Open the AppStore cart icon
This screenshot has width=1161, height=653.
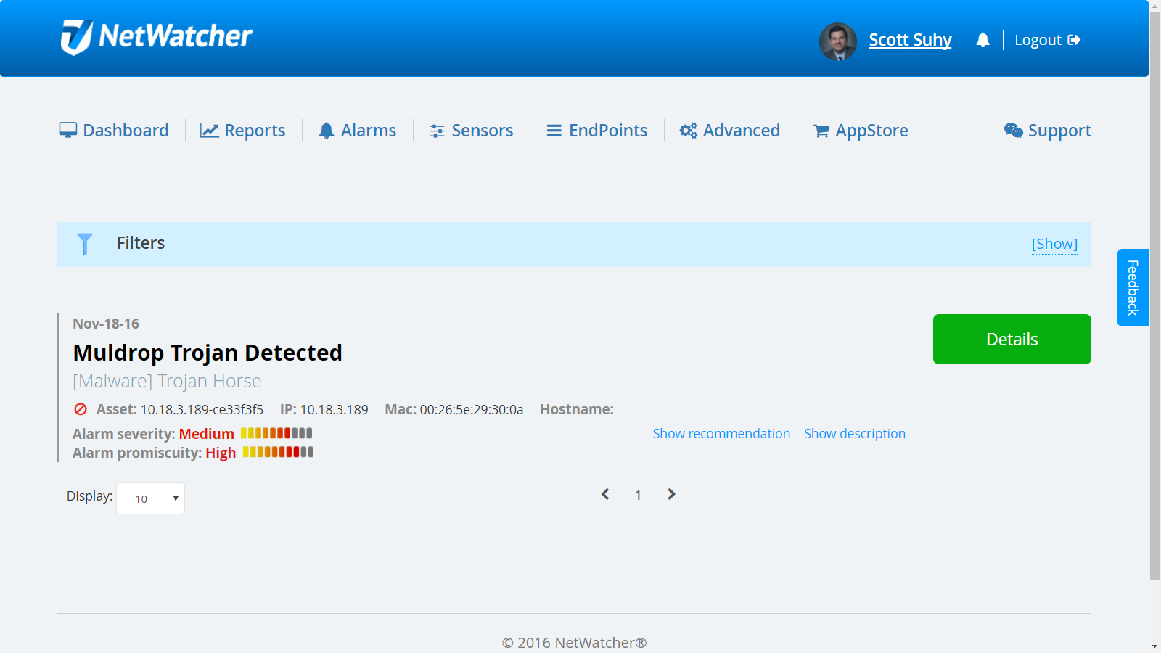coord(821,130)
